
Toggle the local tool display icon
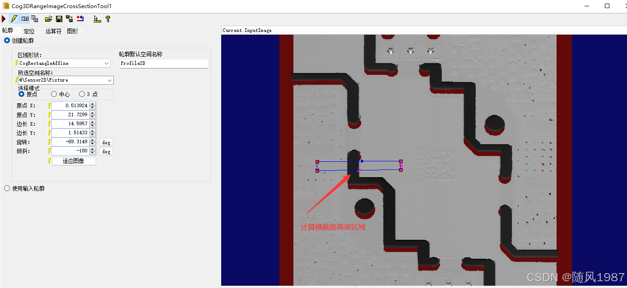tap(25, 19)
